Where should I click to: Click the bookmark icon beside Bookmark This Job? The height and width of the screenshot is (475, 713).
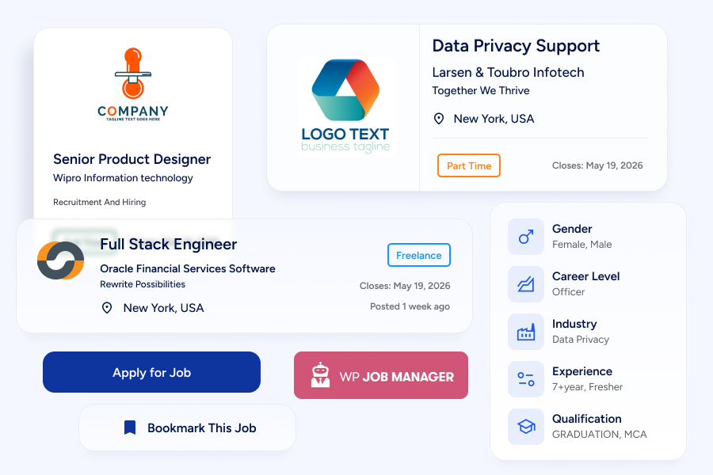tap(130, 427)
